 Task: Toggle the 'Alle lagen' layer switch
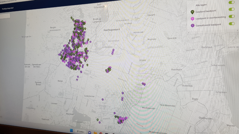[231, 2]
